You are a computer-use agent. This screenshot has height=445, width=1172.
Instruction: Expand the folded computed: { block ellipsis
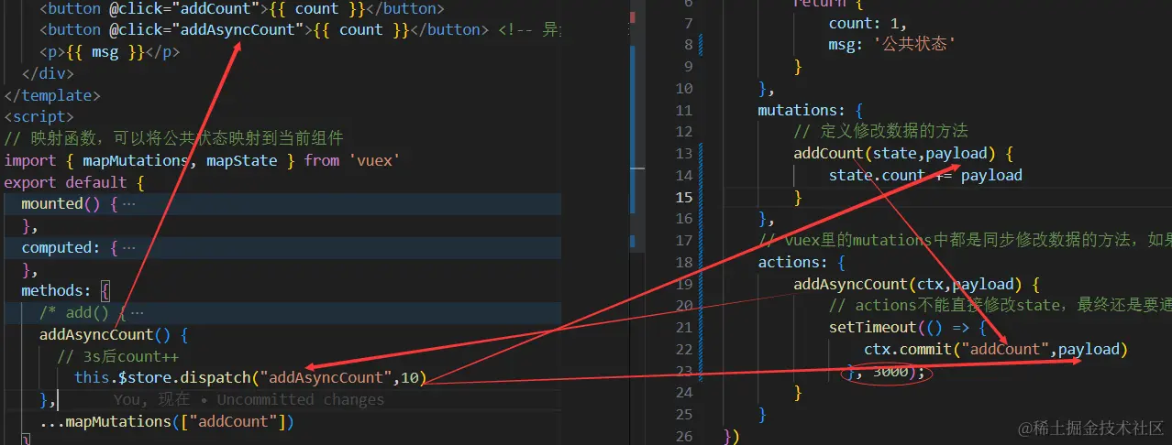128,247
